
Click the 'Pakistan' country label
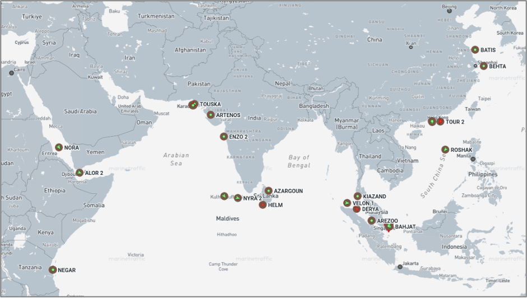pos(199,83)
